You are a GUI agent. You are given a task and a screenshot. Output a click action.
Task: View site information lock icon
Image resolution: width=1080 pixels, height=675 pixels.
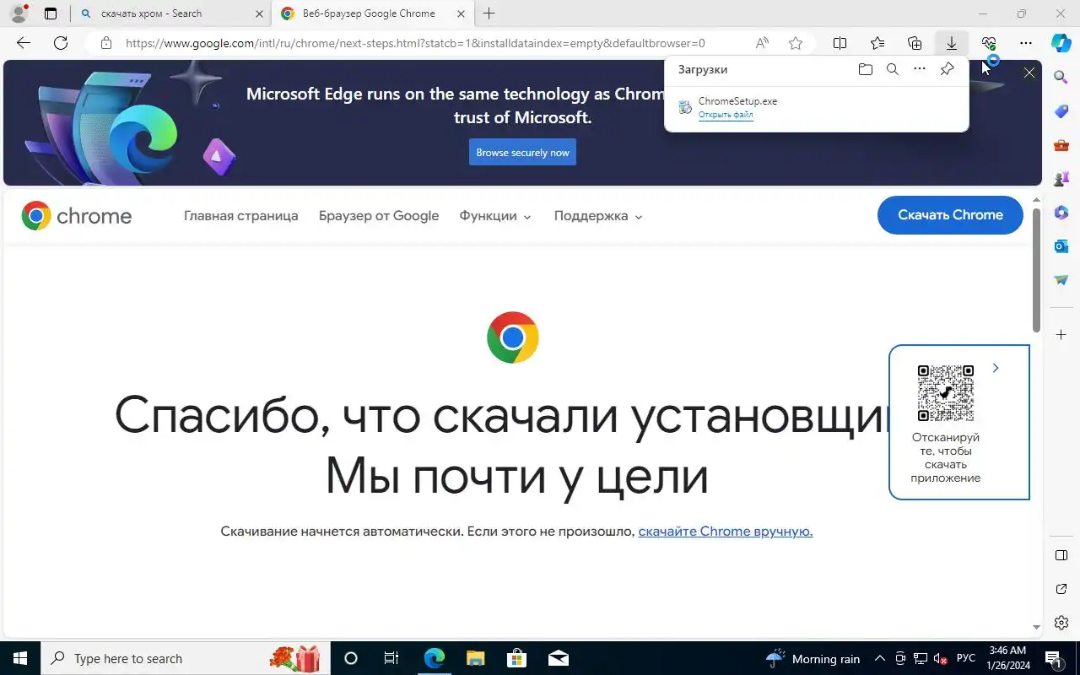(x=105, y=43)
